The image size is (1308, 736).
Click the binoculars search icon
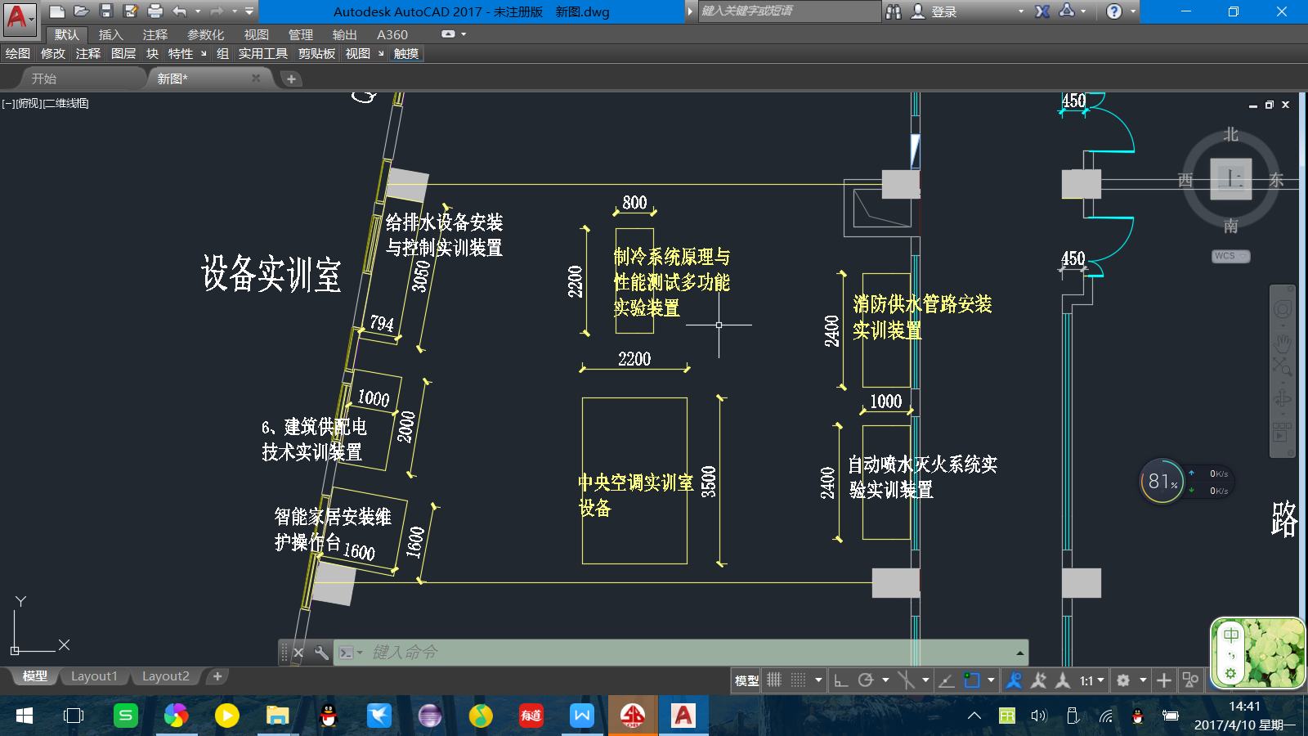894,11
